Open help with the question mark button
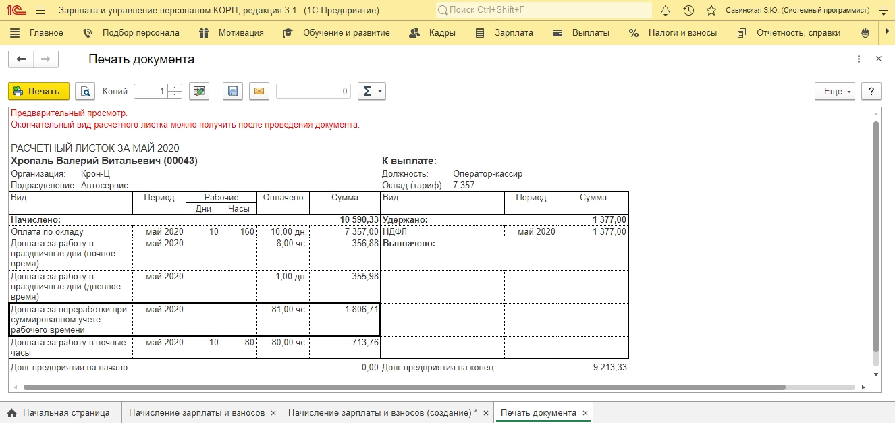Viewport: 895px width, 423px height. 871,91
